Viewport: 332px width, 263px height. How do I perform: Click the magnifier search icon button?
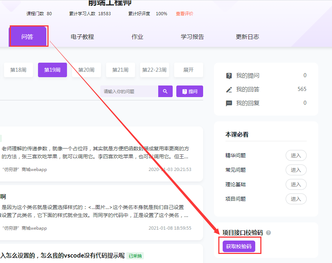pos(165,91)
